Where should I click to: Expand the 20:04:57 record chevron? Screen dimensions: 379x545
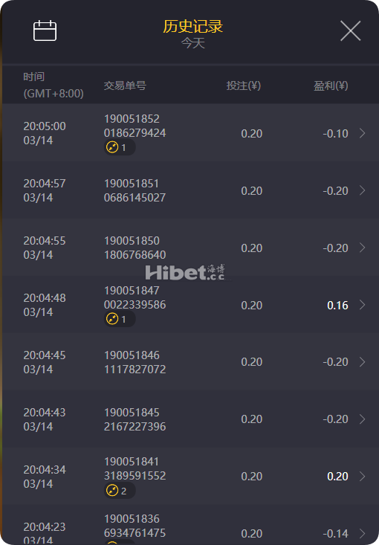(x=363, y=190)
